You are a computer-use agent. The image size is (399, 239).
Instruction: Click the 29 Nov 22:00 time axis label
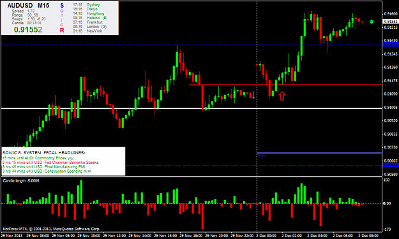point(242,236)
